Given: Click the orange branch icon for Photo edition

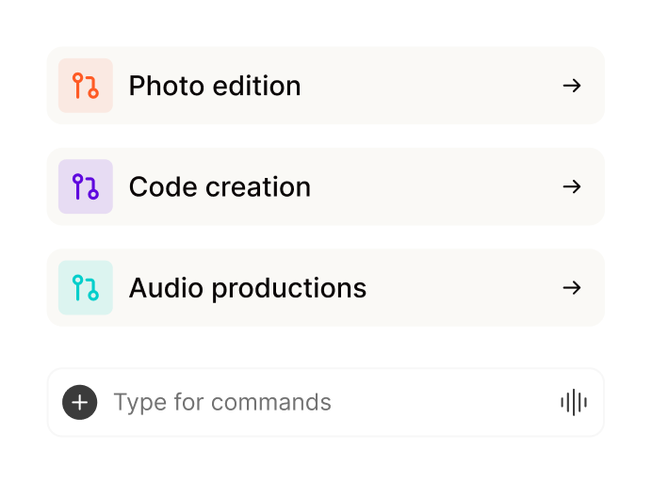Looking at the screenshot, I should (86, 86).
